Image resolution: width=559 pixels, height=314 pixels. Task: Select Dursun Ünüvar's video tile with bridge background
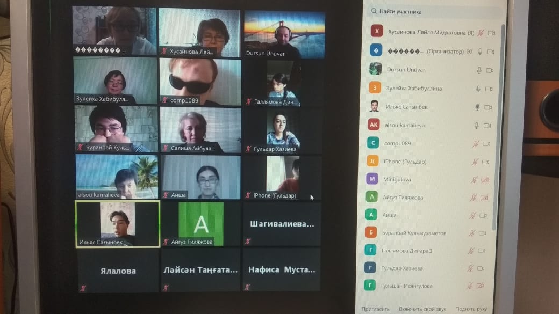pos(284,33)
